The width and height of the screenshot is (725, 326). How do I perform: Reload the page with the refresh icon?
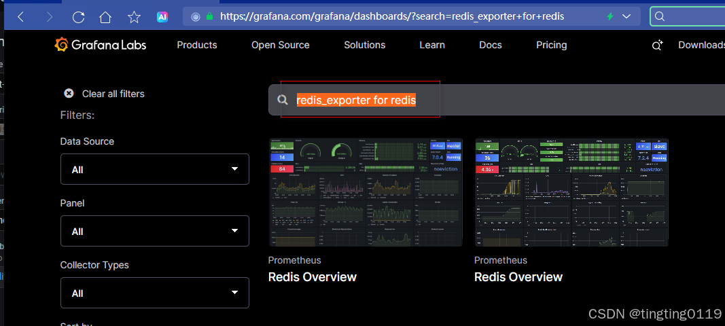78,17
